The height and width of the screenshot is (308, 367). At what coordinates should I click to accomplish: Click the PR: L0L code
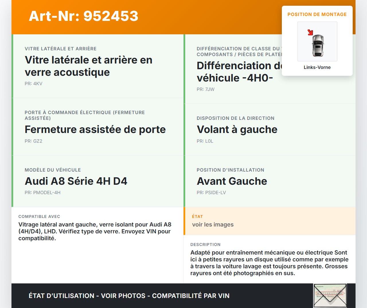tap(205, 141)
